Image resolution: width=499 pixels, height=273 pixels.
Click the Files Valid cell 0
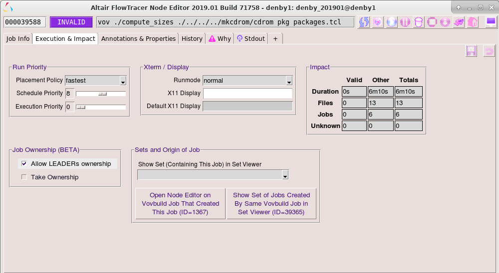pyautogui.click(x=354, y=103)
